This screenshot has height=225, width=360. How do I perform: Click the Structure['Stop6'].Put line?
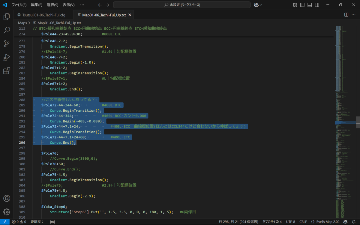click(111, 212)
